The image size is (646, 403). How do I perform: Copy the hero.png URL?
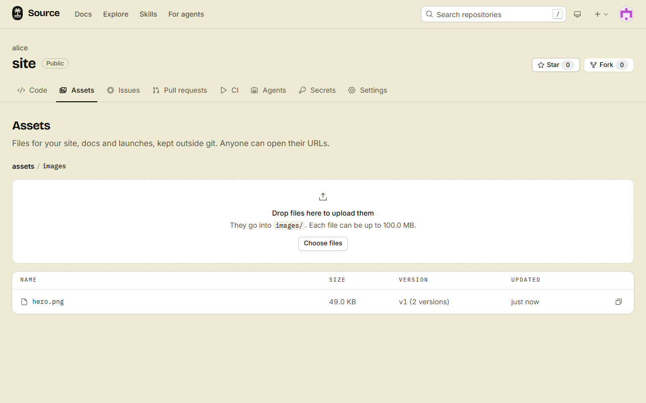618,302
